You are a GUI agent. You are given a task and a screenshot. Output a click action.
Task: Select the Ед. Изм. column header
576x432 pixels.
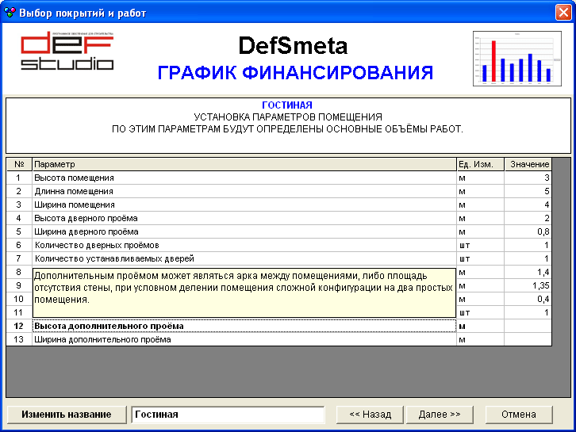pos(480,164)
